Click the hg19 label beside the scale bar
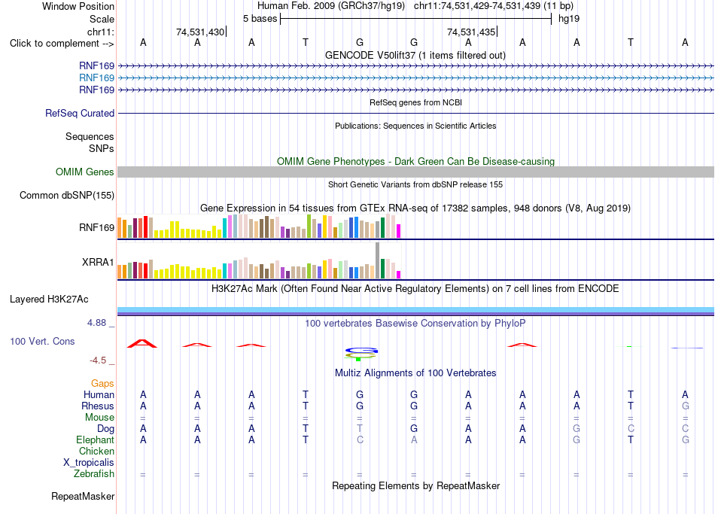The height and width of the screenshot is (514, 715). (569, 19)
